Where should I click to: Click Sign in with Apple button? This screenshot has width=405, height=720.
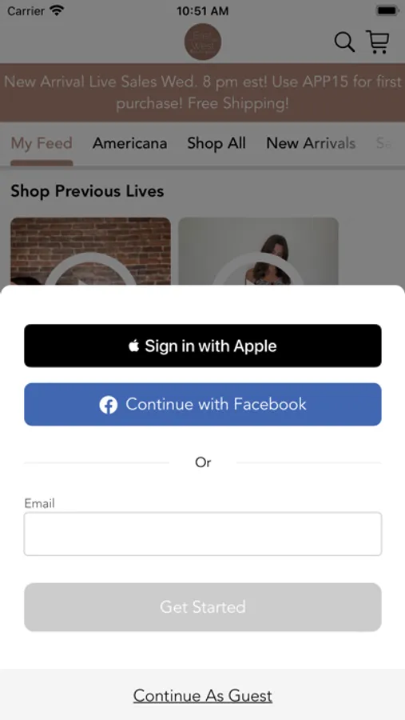tap(203, 346)
